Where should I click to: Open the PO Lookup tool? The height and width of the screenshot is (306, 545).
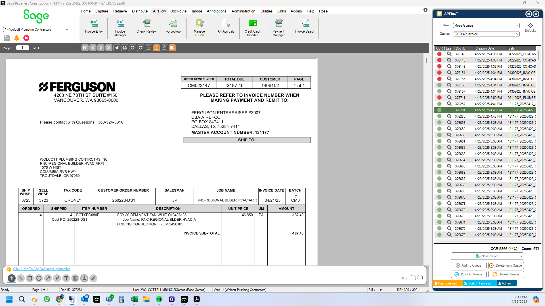[173, 26]
